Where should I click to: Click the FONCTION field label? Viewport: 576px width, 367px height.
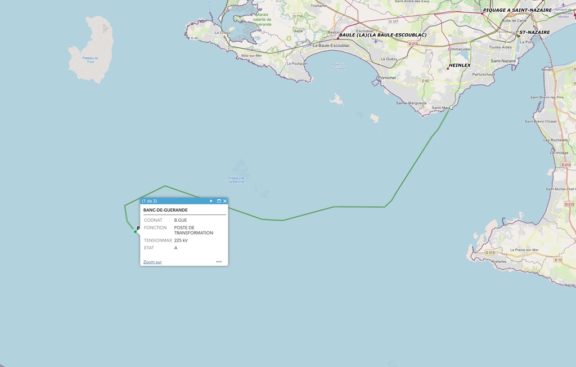(x=155, y=227)
